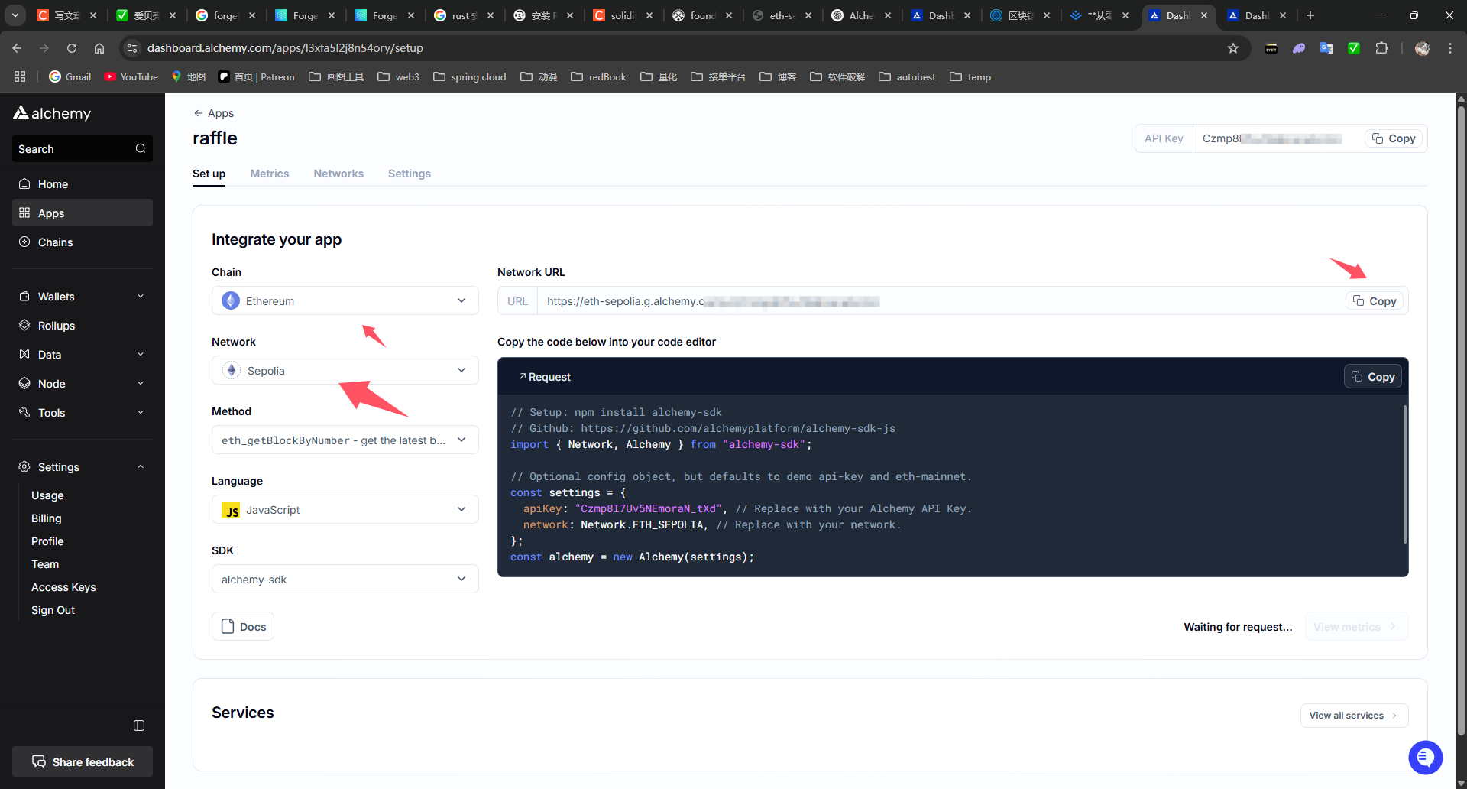Open the Network dropdown showing Sepolia
The image size is (1467, 789).
[345, 370]
